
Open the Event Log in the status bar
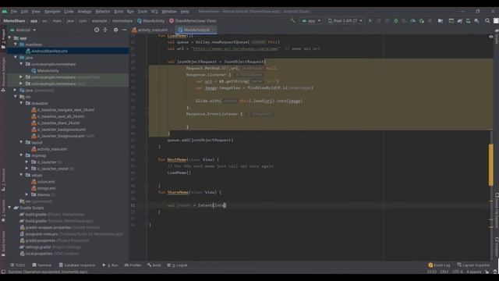click(439, 265)
